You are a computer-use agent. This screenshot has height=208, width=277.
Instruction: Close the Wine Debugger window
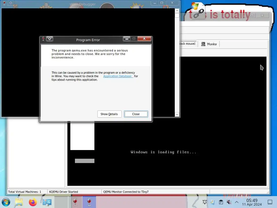(x=172, y=3)
